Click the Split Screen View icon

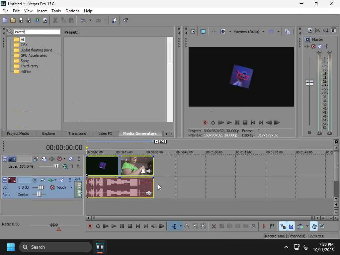click(223, 32)
